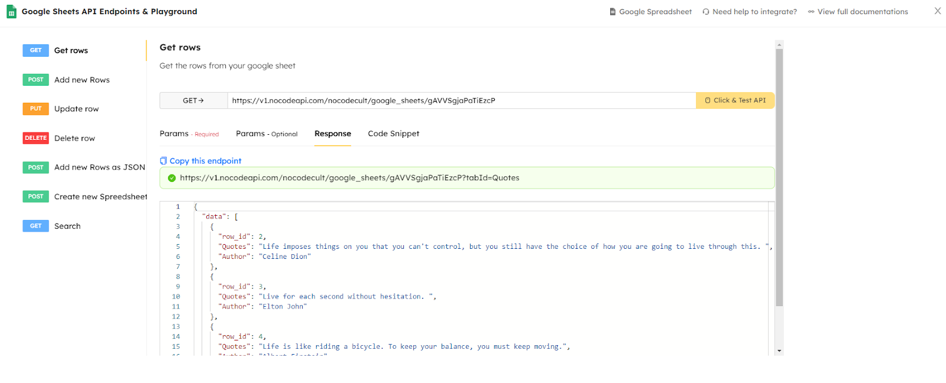Close the playground with the X icon

tap(938, 11)
